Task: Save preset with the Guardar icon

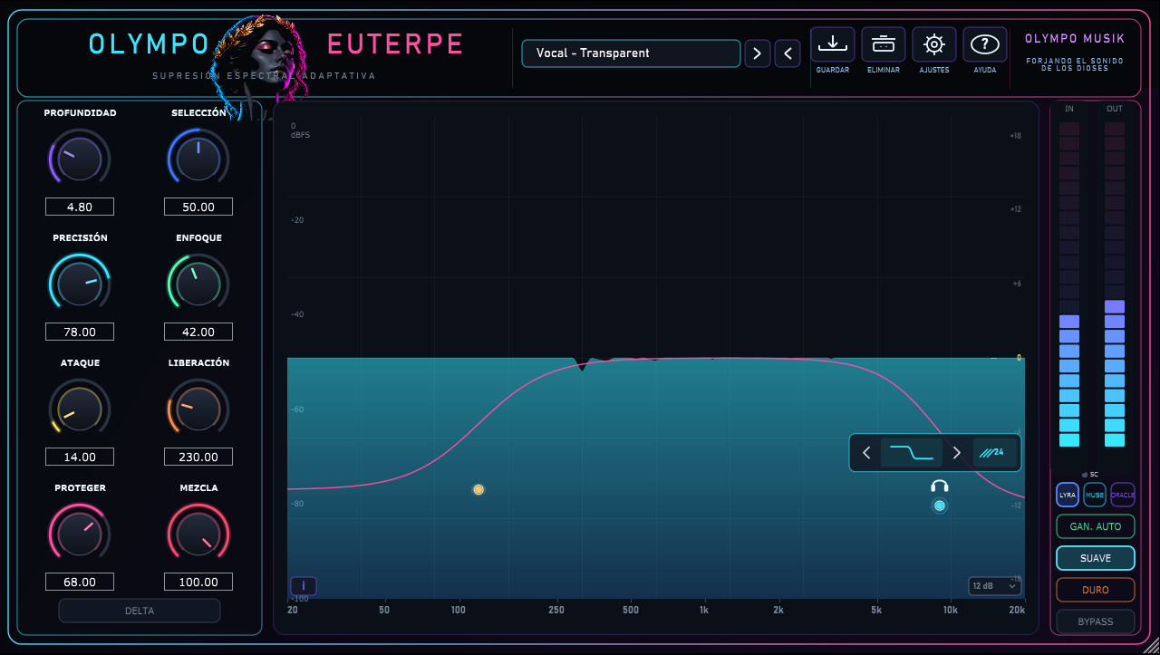Action: (x=832, y=44)
